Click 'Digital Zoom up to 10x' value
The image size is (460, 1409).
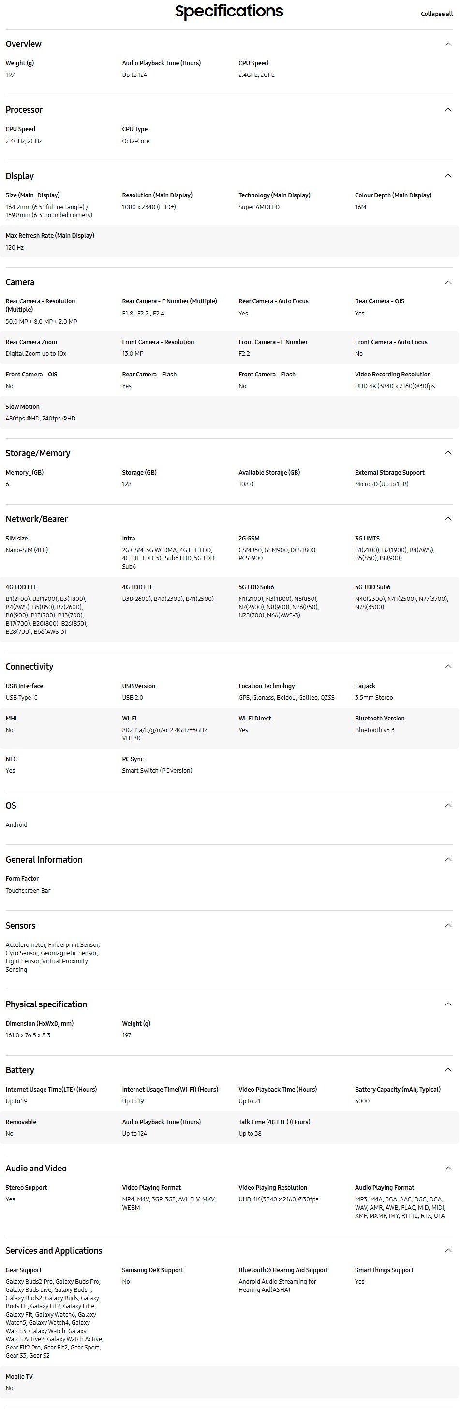click(x=36, y=354)
